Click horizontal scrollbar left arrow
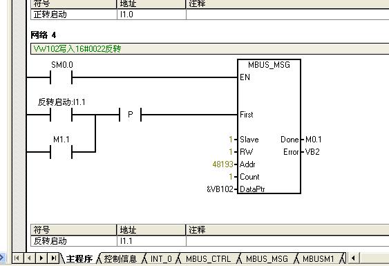Image resolution: width=389 pixels, height=266 pixels. coord(354,258)
